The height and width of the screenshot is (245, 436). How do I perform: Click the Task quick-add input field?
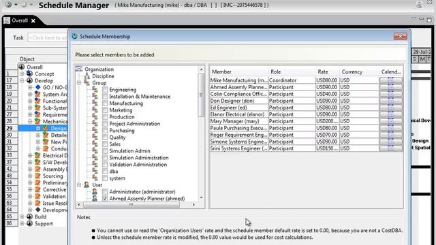47,38
